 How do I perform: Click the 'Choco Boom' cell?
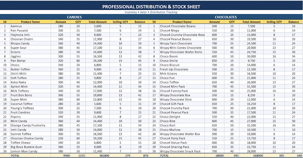click(x=182, y=56)
